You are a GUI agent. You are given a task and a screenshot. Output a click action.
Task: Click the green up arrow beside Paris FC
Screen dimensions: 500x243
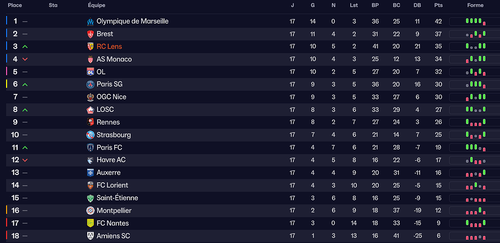click(x=25, y=148)
